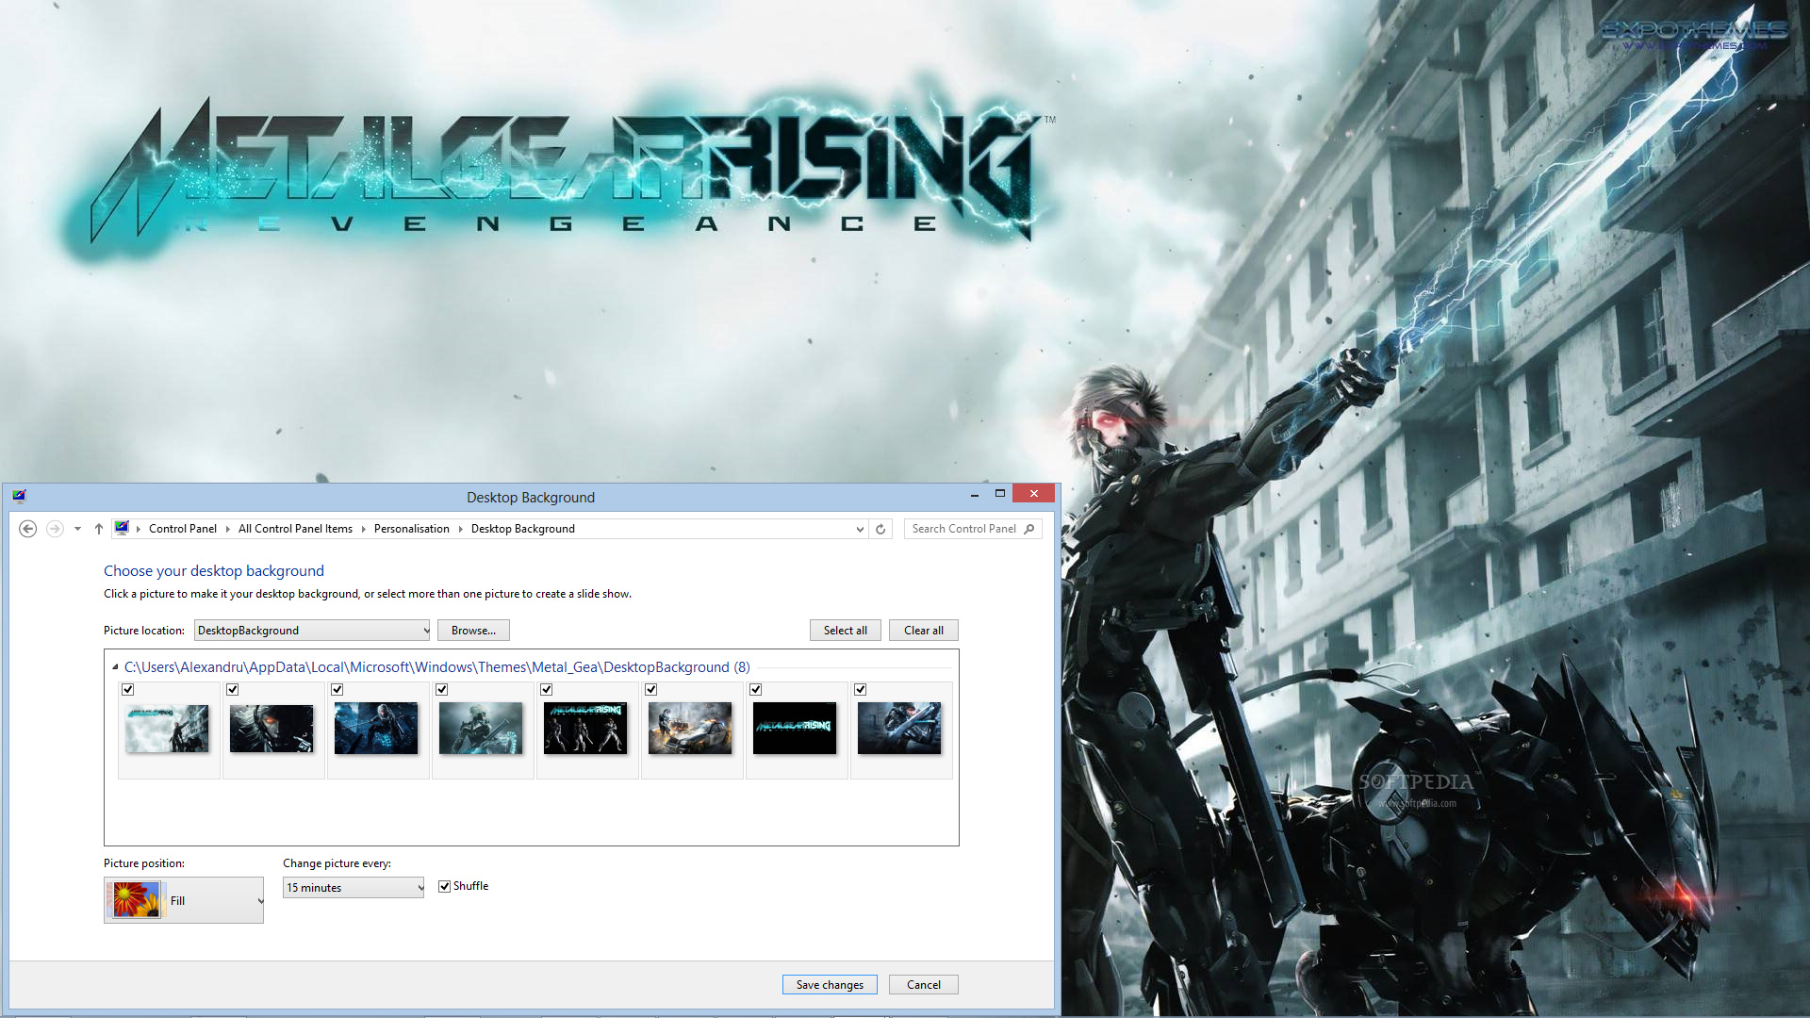Screen dimensions: 1810x1018
Task: Close the Desktop Background window
Action: pyautogui.click(x=1034, y=494)
